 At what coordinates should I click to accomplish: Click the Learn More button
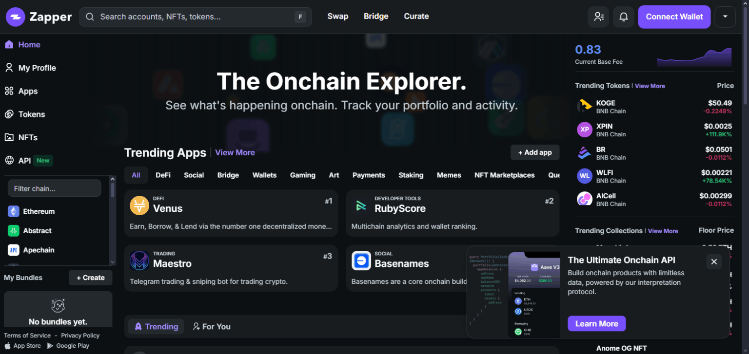(596, 324)
